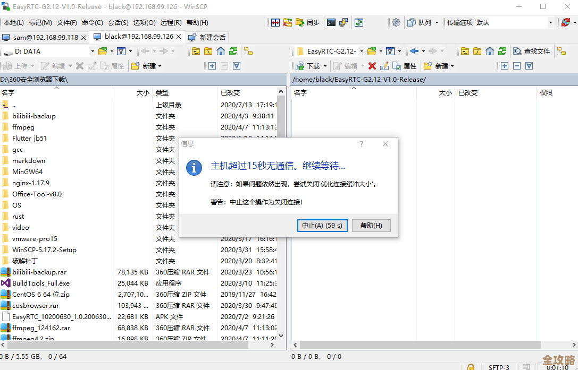Delete selected remote file with red X icon
Screen dimensions: 578x370
click(372, 65)
